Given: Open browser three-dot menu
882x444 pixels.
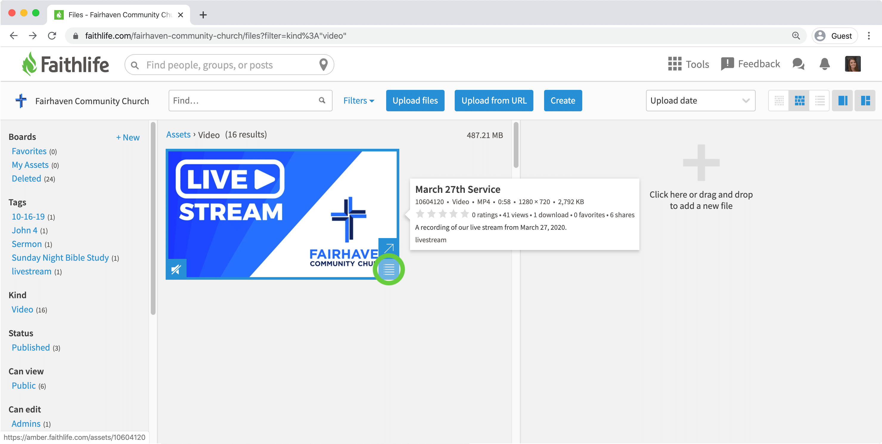Looking at the screenshot, I should coord(869,36).
